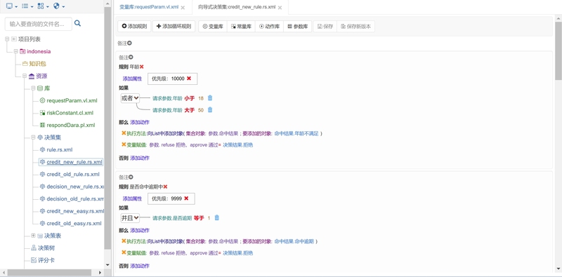
Task: Select the 决策树 tree item
Action: (x=46, y=248)
